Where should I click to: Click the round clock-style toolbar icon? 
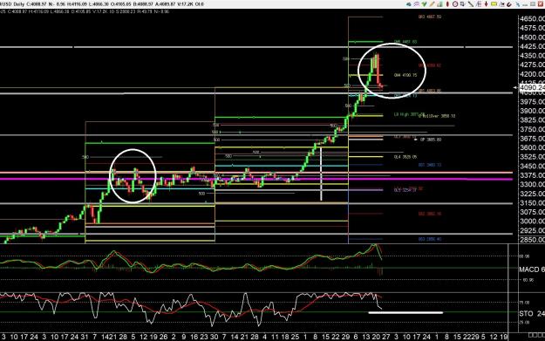(x=455, y=4)
